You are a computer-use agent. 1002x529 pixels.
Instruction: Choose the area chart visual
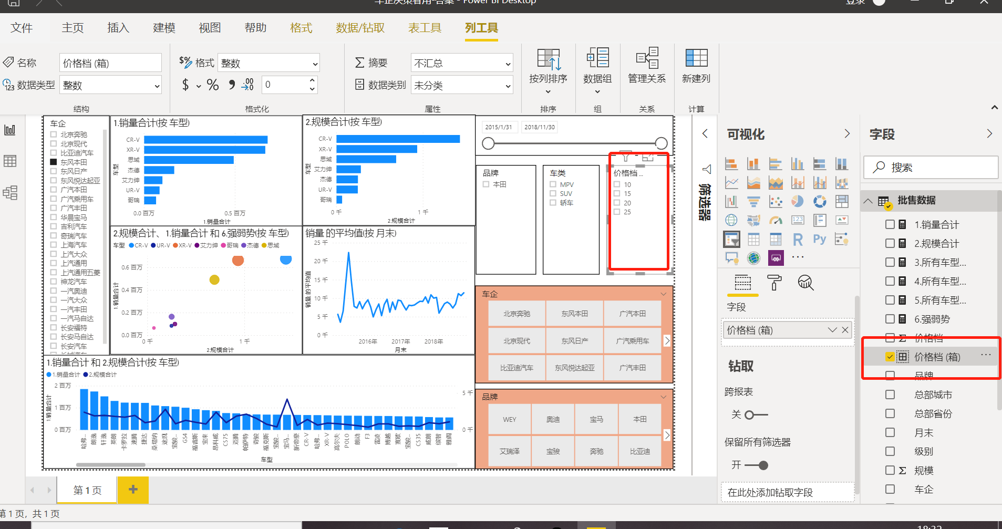(753, 183)
